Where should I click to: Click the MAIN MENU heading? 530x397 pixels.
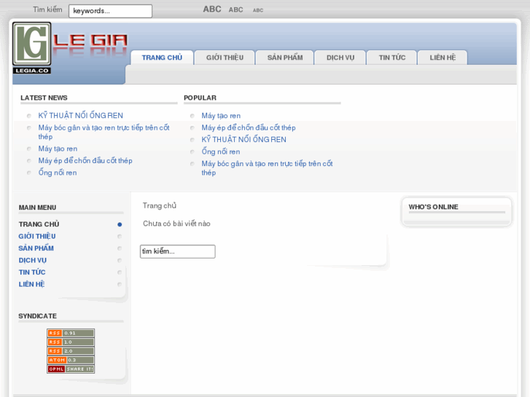click(x=37, y=208)
